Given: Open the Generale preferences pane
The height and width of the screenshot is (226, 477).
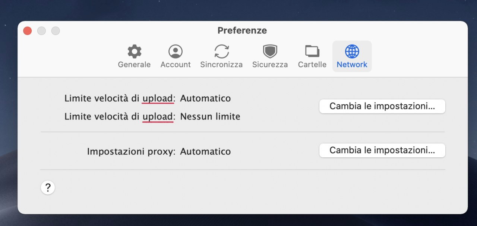Looking at the screenshot, I should click(x=134, y=56).
